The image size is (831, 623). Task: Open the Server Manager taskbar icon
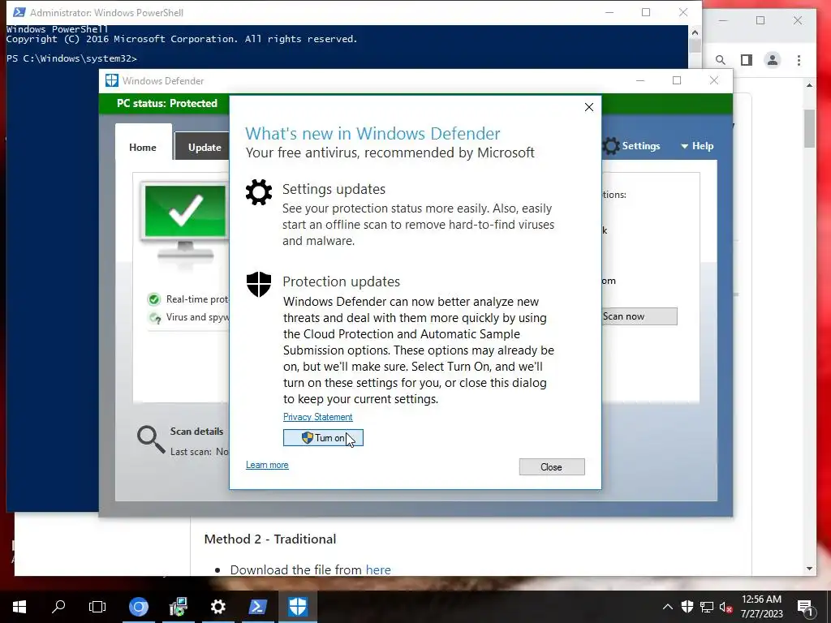pyautogui.click(x=178, y=607)
